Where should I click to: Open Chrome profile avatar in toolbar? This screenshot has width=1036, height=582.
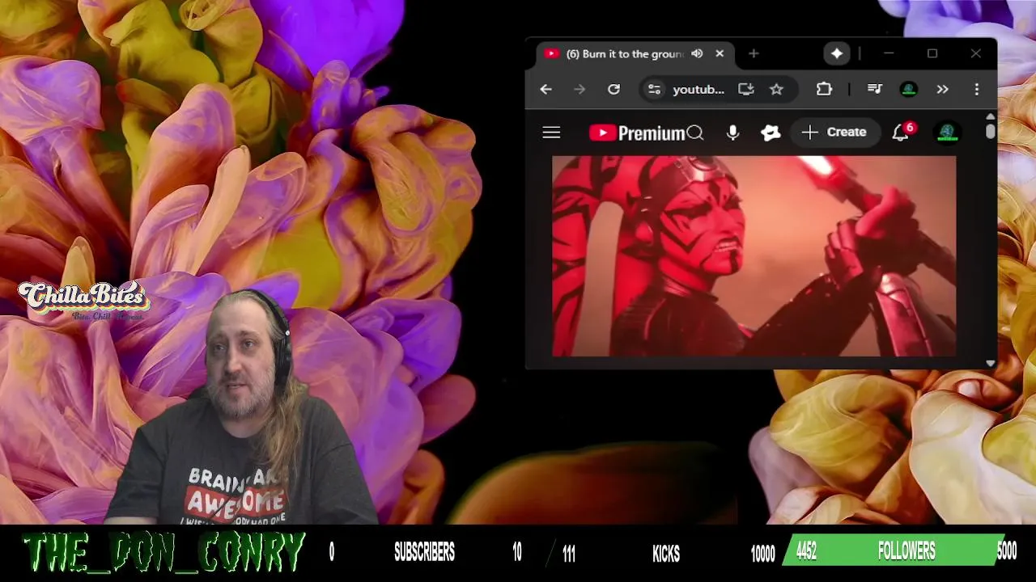909,90
